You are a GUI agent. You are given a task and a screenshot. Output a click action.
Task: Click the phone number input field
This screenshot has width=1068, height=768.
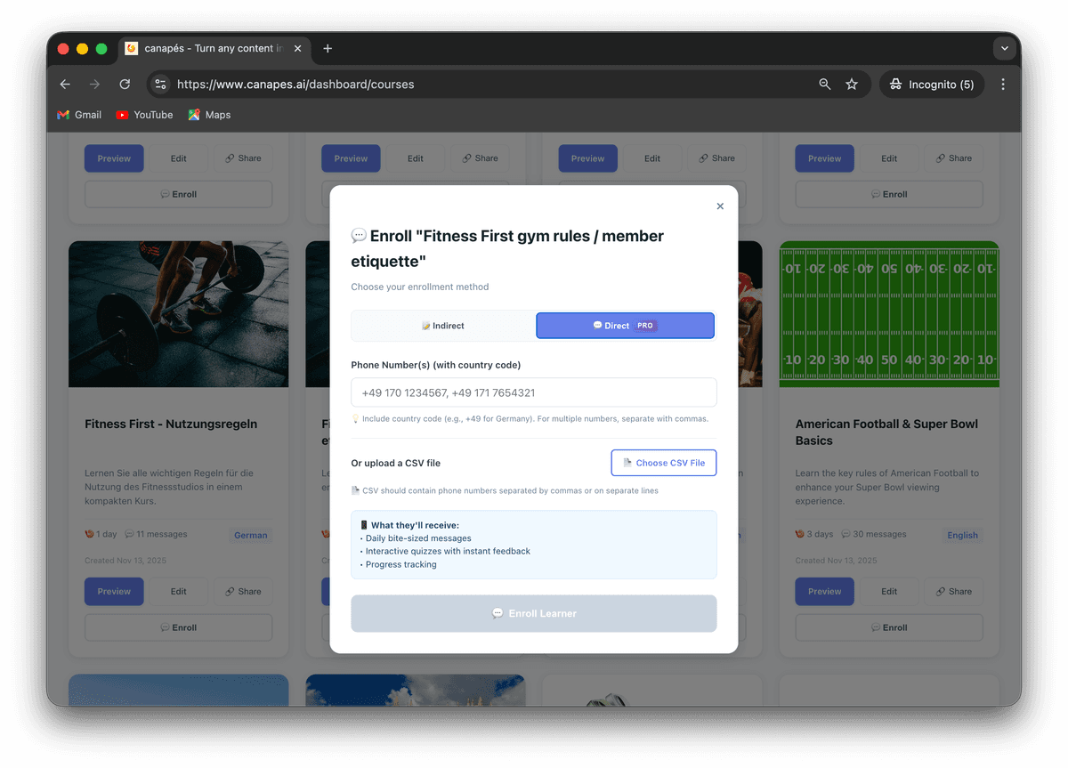point(534,392)
